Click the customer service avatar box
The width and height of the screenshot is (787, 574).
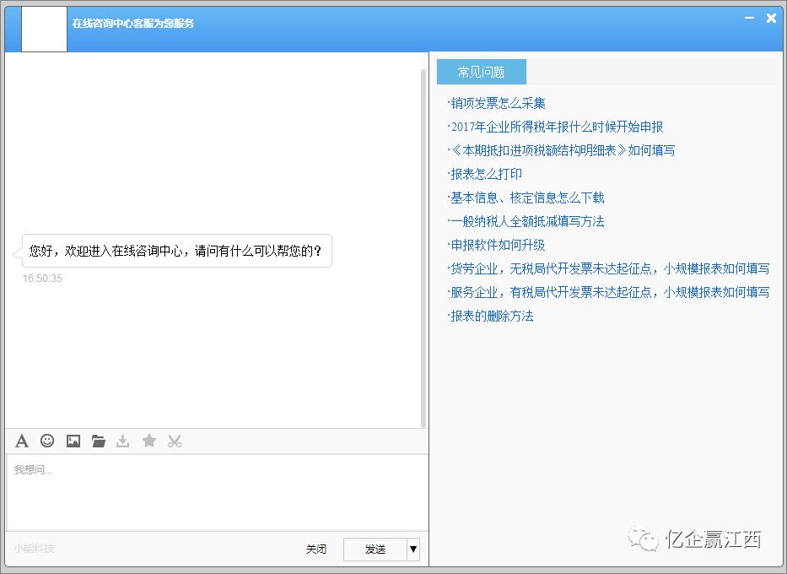pos(44,29)
